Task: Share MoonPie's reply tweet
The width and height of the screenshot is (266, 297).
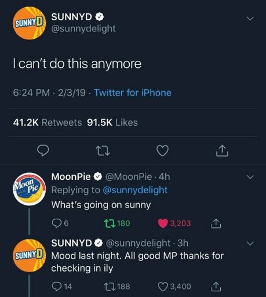Action: pyautogui.click(x=216, y=223)
